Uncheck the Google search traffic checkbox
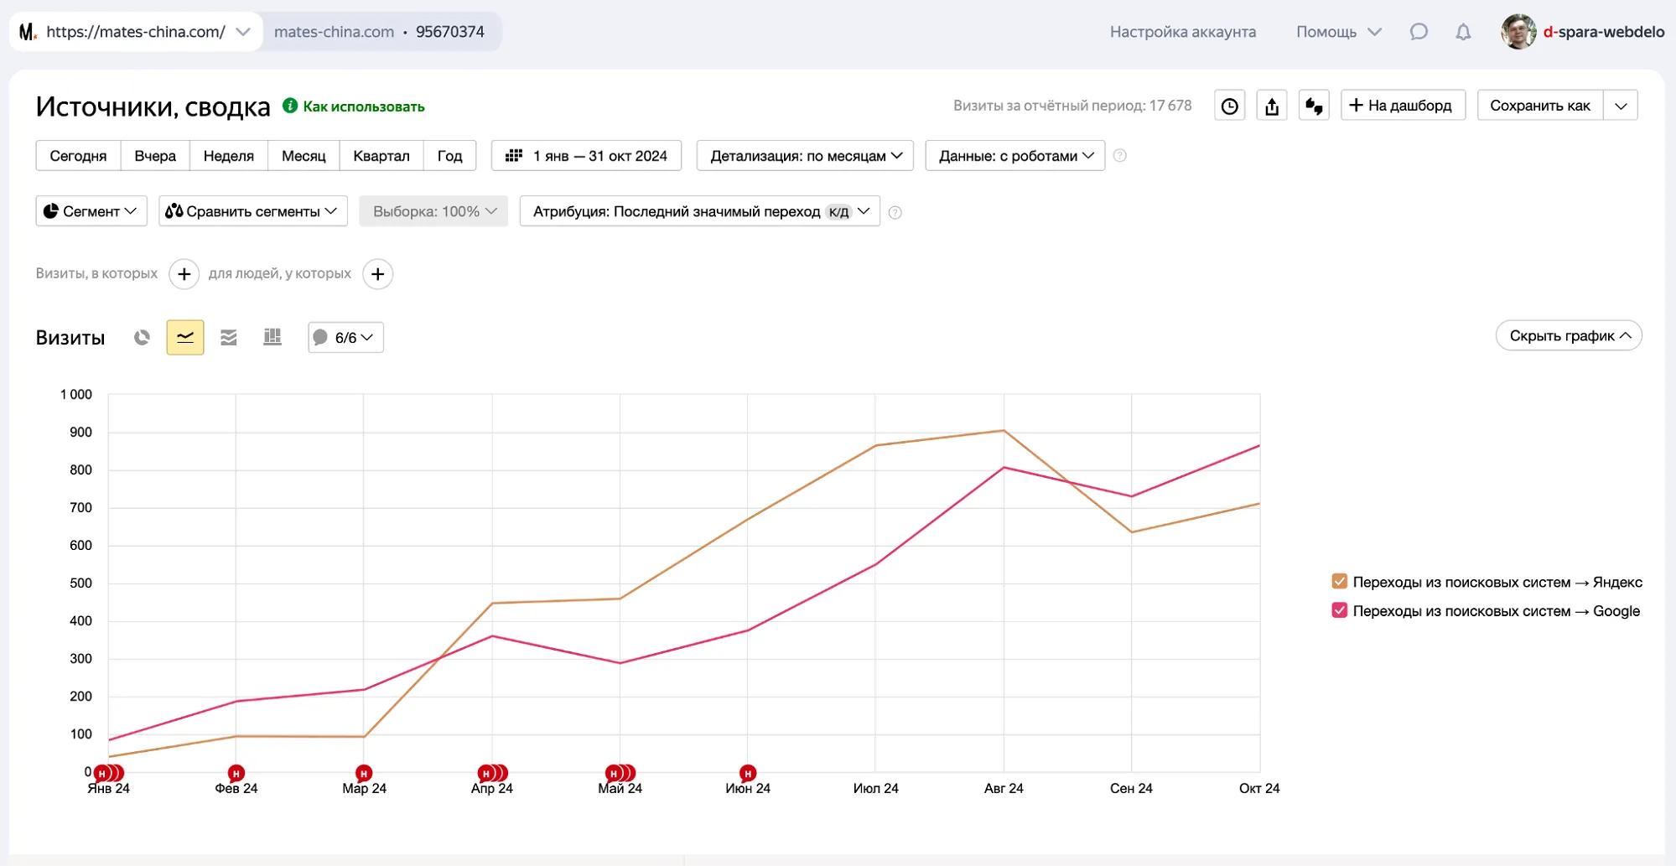Image resolution: width=1676 pixels, height=866 pixels. pos(1339,610)
